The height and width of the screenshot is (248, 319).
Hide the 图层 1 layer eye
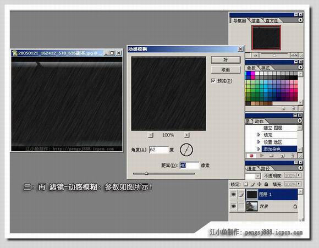[x=234, y=195]
